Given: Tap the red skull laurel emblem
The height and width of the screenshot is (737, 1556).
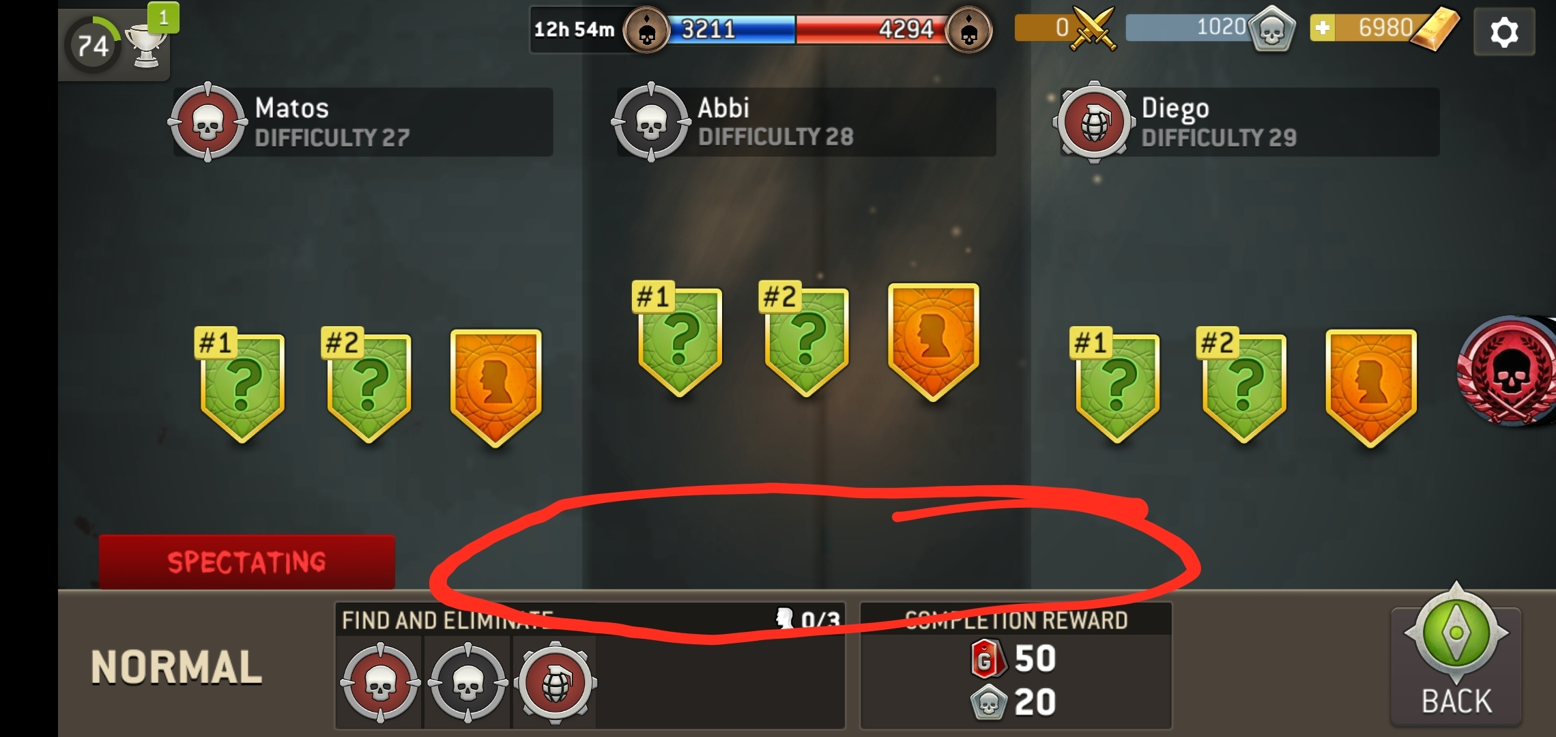Looking at the screenshot, I should (x=1508, y=371).
